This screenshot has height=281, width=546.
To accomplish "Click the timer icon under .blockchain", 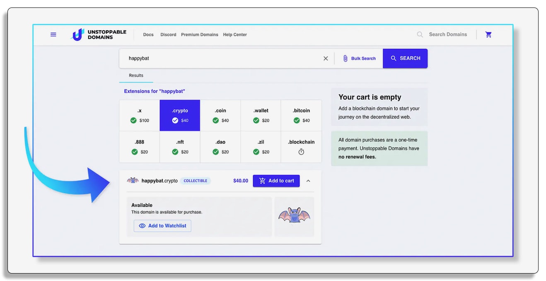I will [x=301, y=152].
